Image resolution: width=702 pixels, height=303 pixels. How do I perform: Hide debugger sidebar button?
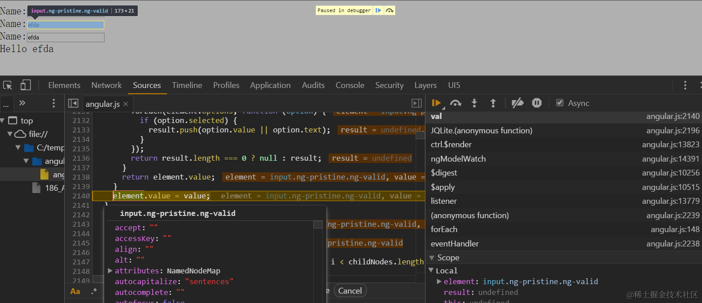click(x=417, y=103)
